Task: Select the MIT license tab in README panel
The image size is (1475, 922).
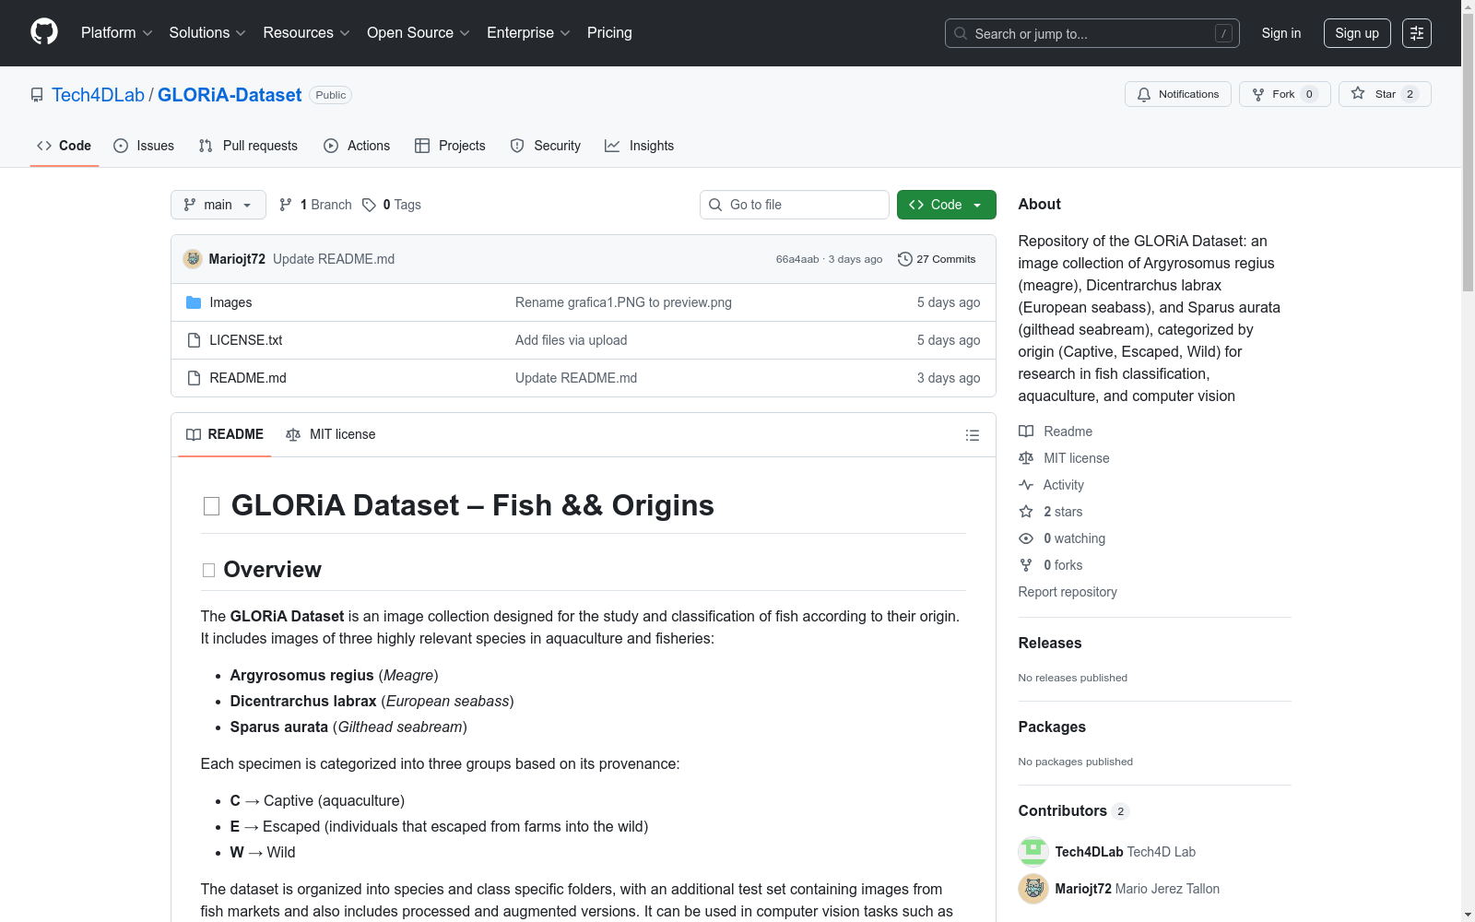Action: pos(331,434)
